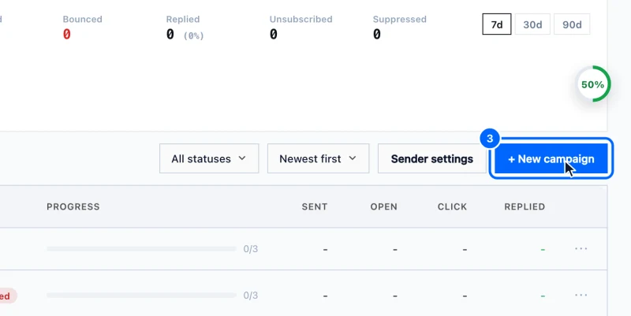Screen dimensions: 631x316
Task: Click the second campaign's progress bar
Action: 141,296
